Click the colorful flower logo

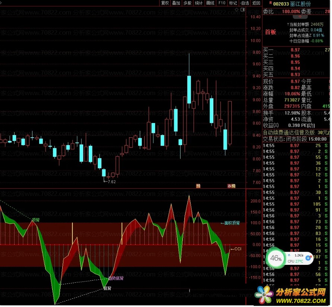pos(264,295)
